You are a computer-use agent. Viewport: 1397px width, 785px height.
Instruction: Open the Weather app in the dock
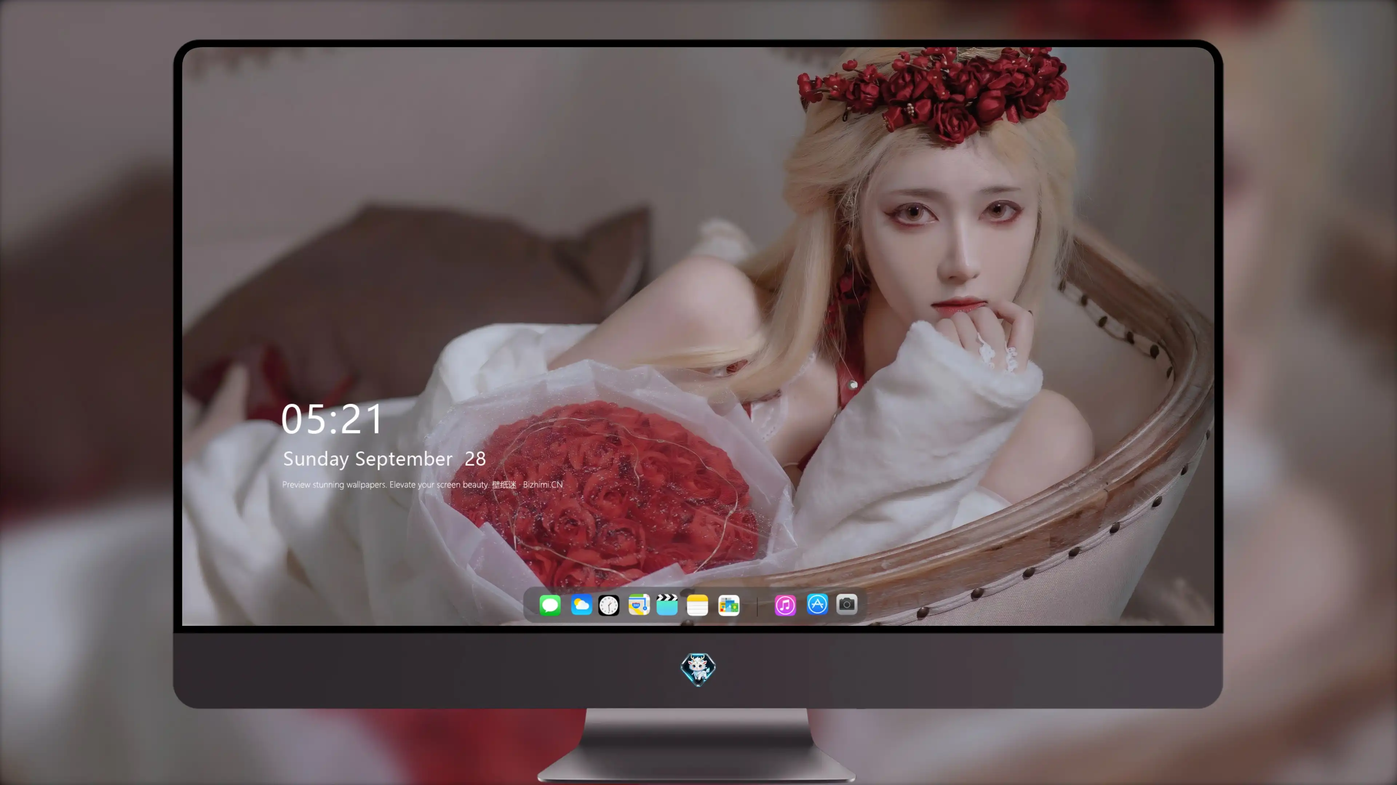581,605
